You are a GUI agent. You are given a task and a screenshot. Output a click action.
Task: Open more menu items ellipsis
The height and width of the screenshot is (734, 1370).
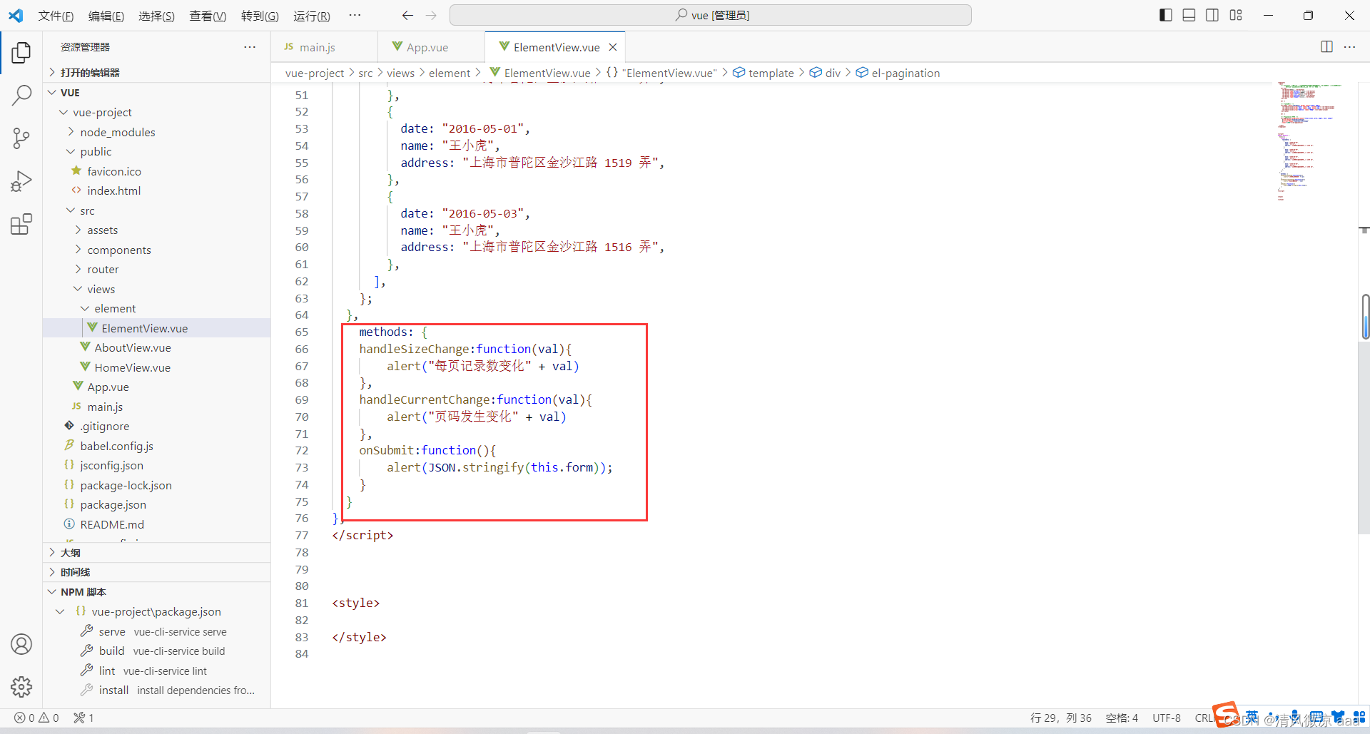[x=355, y=15]
